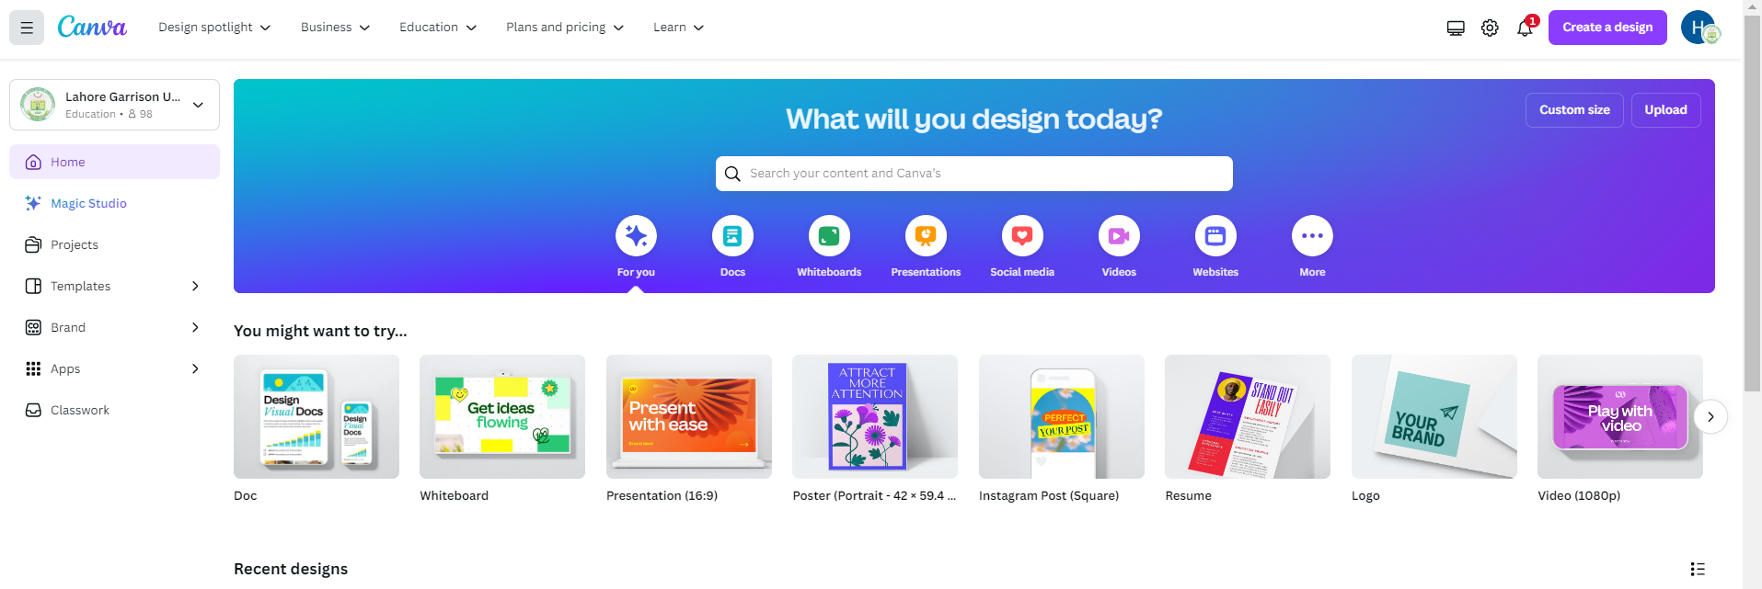
Task: Open Projects from sidebar
Action: [114, 244]
